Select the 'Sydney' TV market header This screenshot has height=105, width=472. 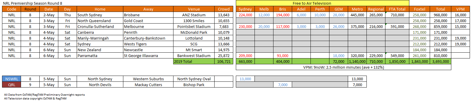coord(245,9)
